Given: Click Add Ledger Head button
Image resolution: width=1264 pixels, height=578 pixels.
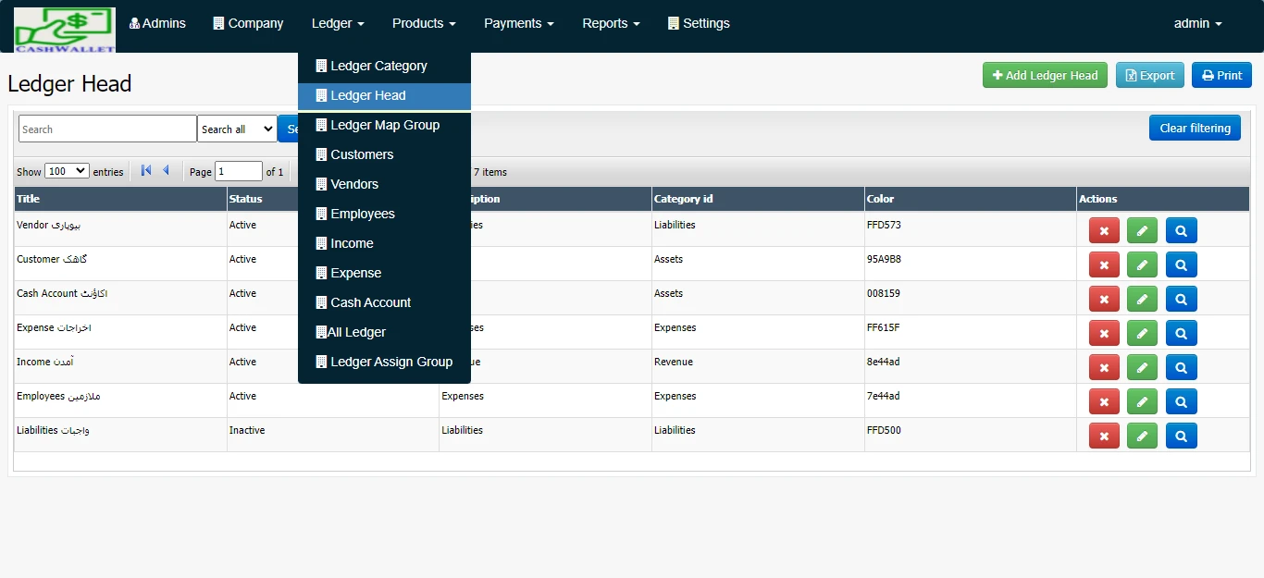Looking at the screenshot, I should click(1044, 76).
